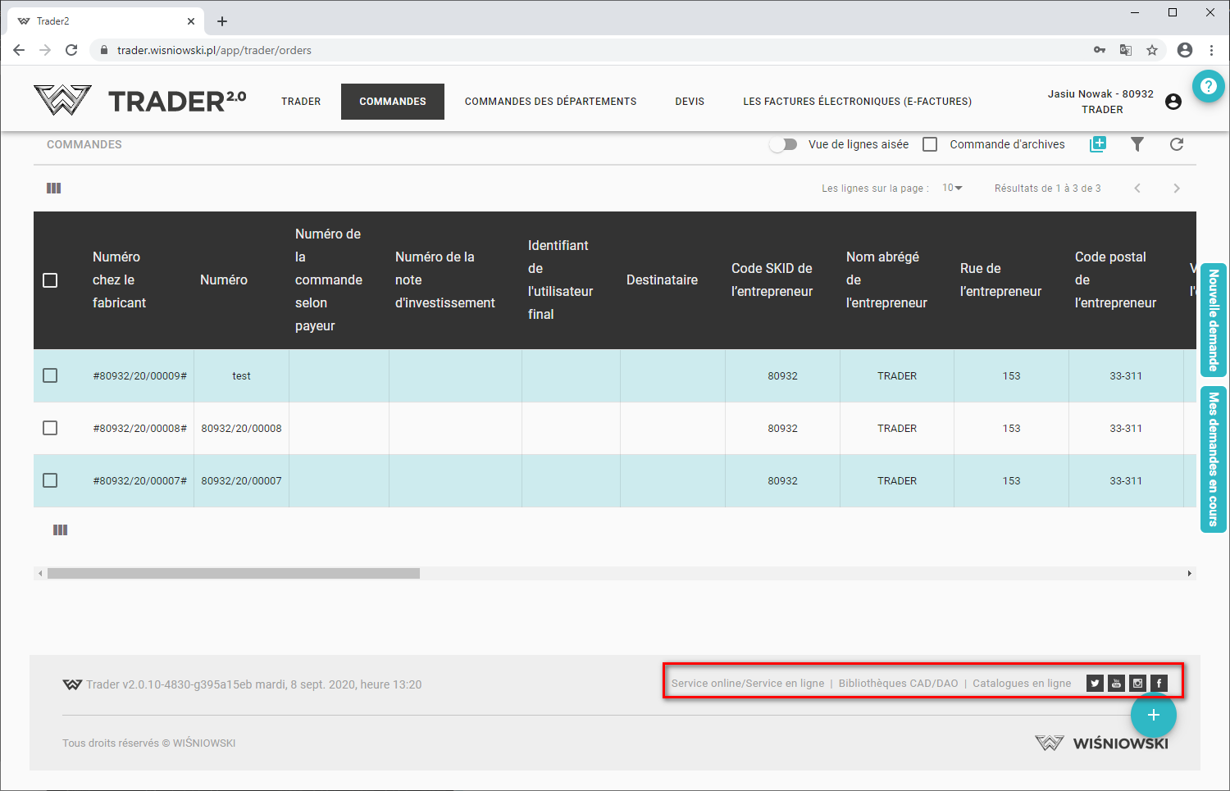The width and height of the screenshot is (1230, 791).
Task: Refresh the orders list
Action: pyautogui.click(x=1176, y=144)
